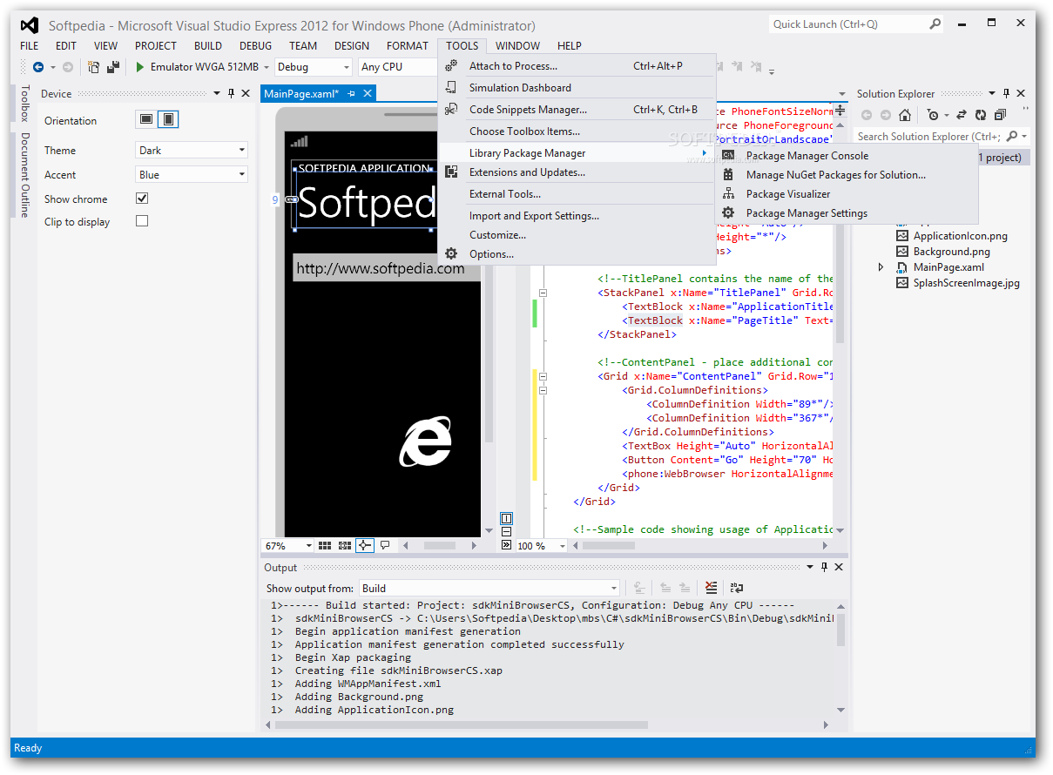Switch to vertical split view button
This screenshot has width=1053, height=775.
(507, 518)
